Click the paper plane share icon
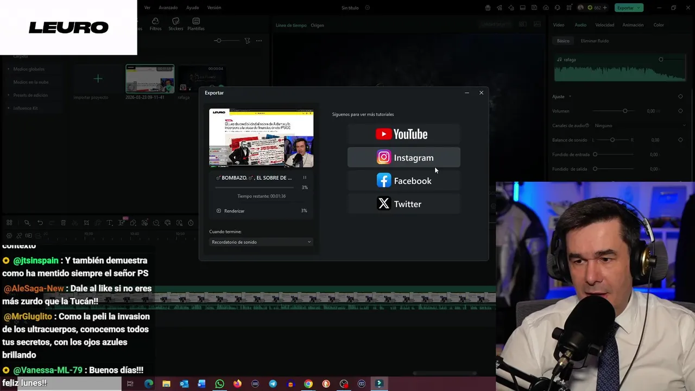 point(500,8)
